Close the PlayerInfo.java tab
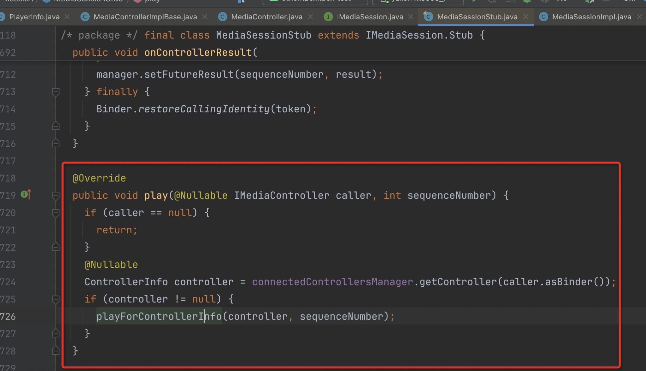 coord(67,17)
